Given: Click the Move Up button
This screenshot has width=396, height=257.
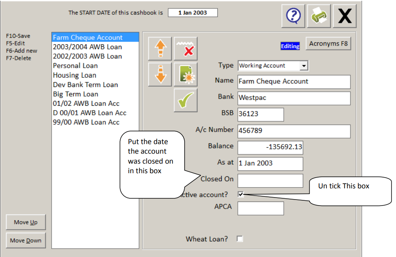Looking at the screenshot, I should pos(26,222).
